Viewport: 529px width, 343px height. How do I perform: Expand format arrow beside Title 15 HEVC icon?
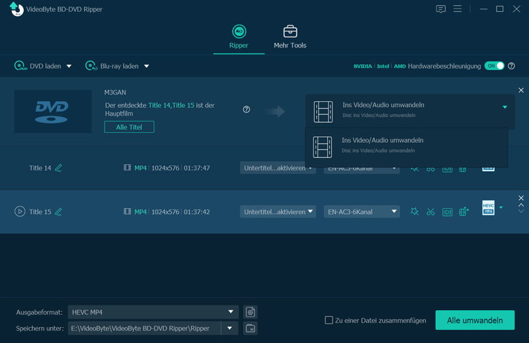tap(501, 208)
